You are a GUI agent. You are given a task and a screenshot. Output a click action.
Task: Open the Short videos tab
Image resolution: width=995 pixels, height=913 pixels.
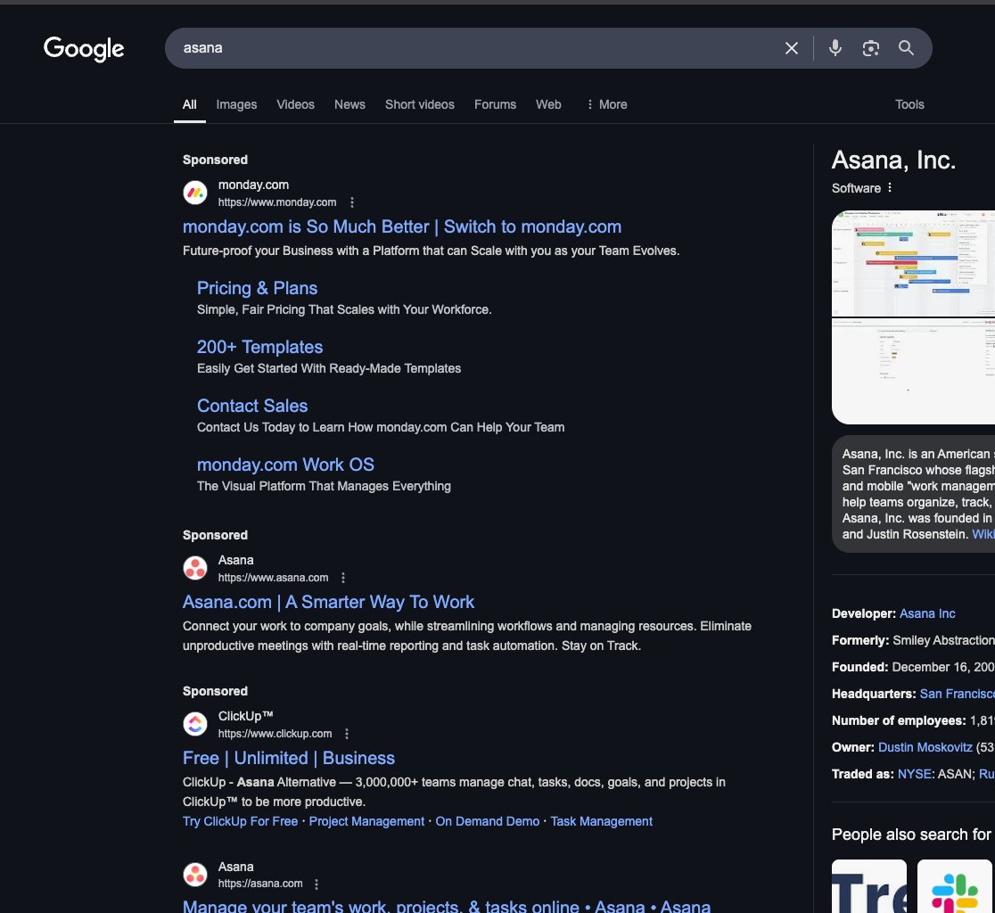pos(419,104)
